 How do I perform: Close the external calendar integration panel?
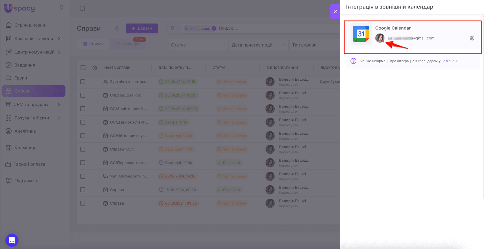[335, 12]
